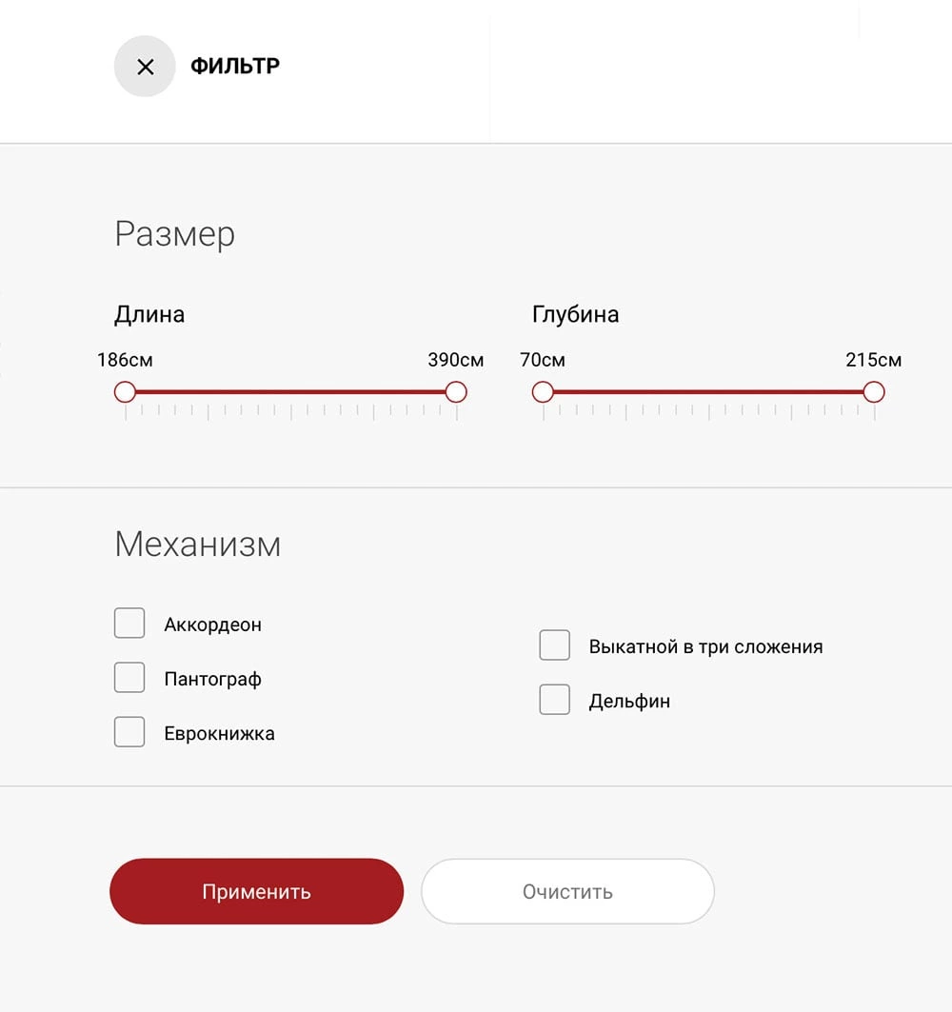Viewport: 952px width, 1012px height.
Task: Click the Механизм section heading
Action: pos(197,545)
